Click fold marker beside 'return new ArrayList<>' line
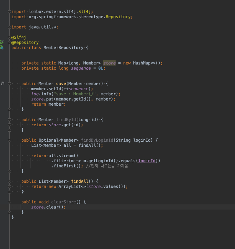 coord(9,187)
